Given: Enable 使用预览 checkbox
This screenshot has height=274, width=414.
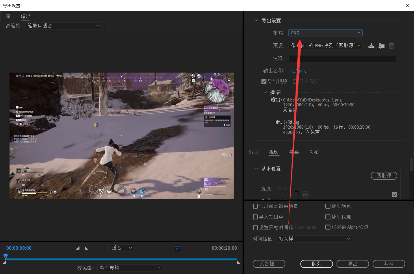Looking at the screenshot, I should point(328,206).
